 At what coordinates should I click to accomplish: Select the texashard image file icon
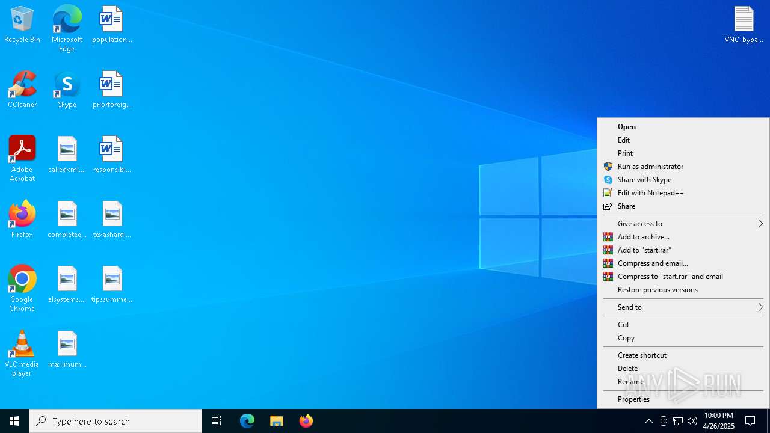112,220
